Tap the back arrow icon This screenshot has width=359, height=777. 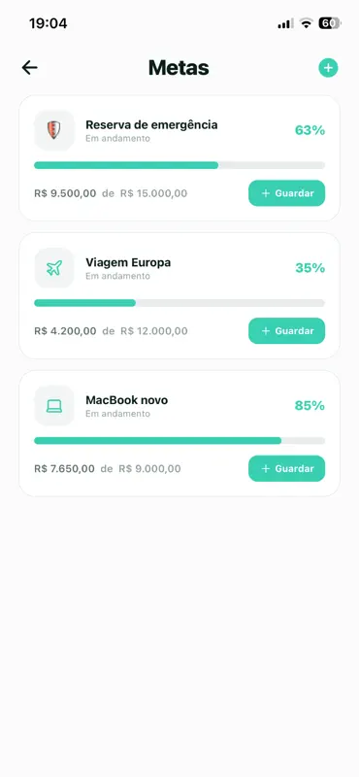[x=30, y=67]
